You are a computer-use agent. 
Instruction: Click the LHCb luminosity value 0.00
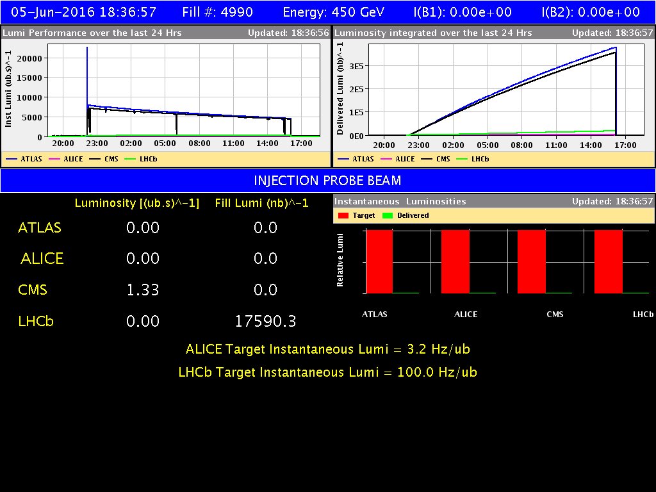click(x=143, y=321)
